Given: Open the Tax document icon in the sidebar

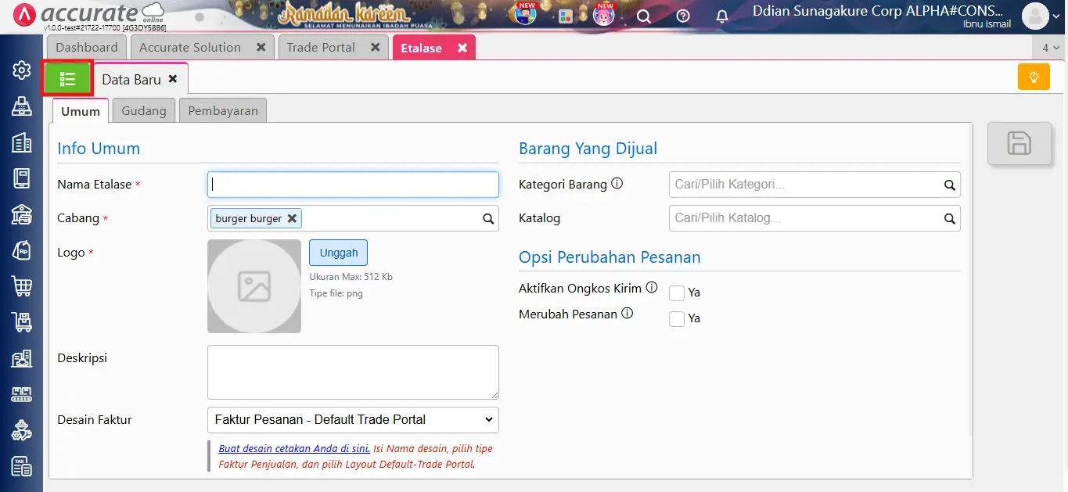Looking at the screenshot, I should pos(21,466).
